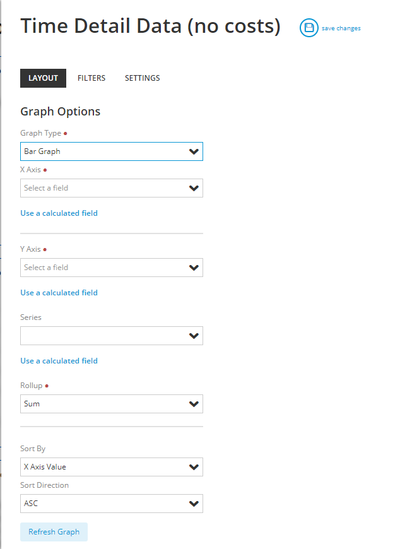This screenshot has height=549, width=400.
Task: Click the Y Axis chevron arrow
Action: pyautogui.click(x=194, y=268)
